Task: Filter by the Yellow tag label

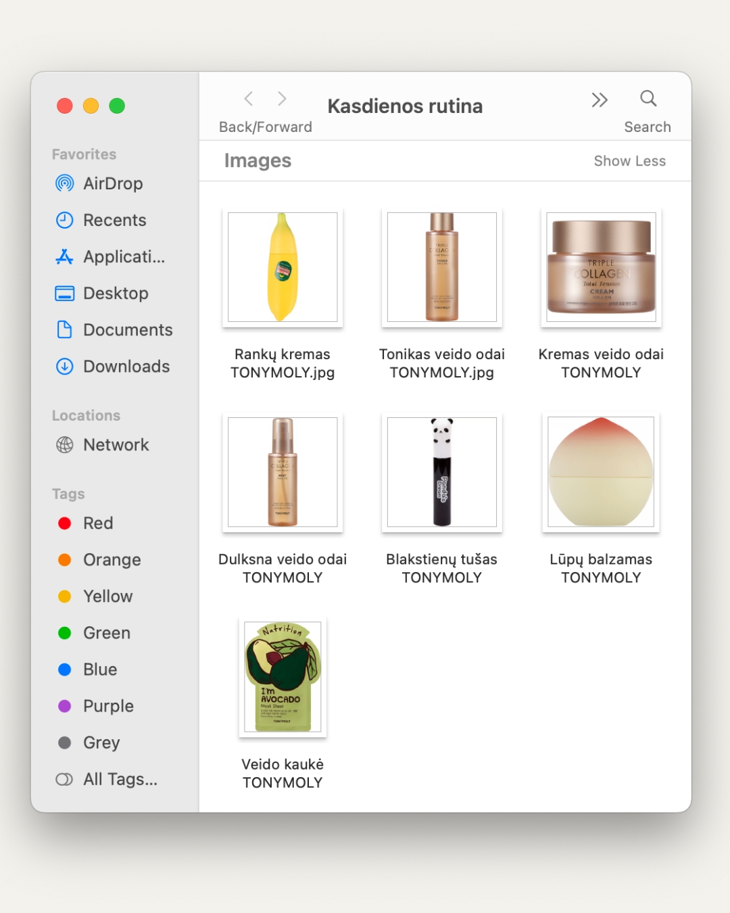Action: tap(107, 596)
